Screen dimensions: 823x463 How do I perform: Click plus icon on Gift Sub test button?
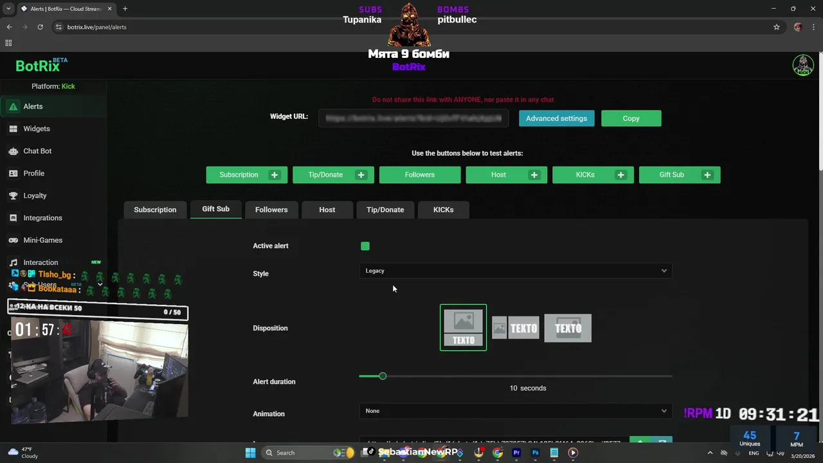(707, 175)
